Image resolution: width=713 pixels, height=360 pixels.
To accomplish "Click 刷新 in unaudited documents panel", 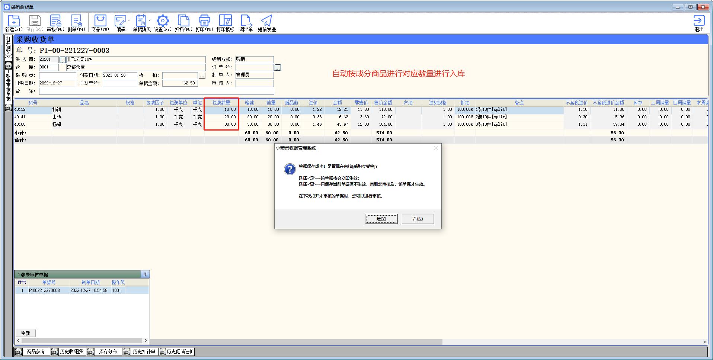I will tap(25, 333).
